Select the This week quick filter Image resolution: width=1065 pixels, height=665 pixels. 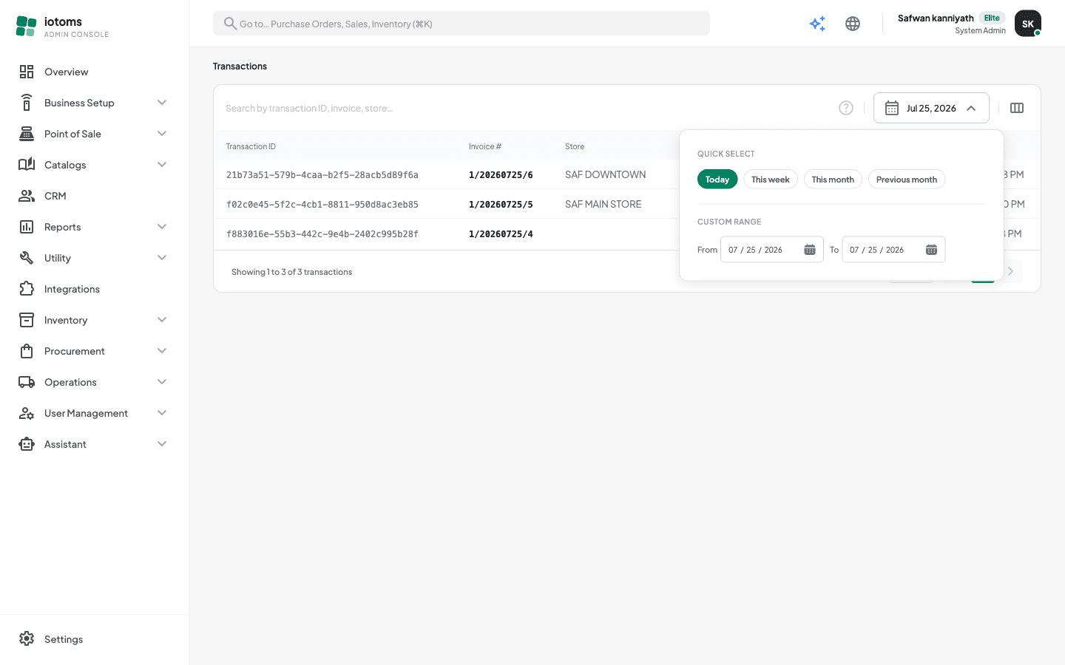[x=771, y=180]
